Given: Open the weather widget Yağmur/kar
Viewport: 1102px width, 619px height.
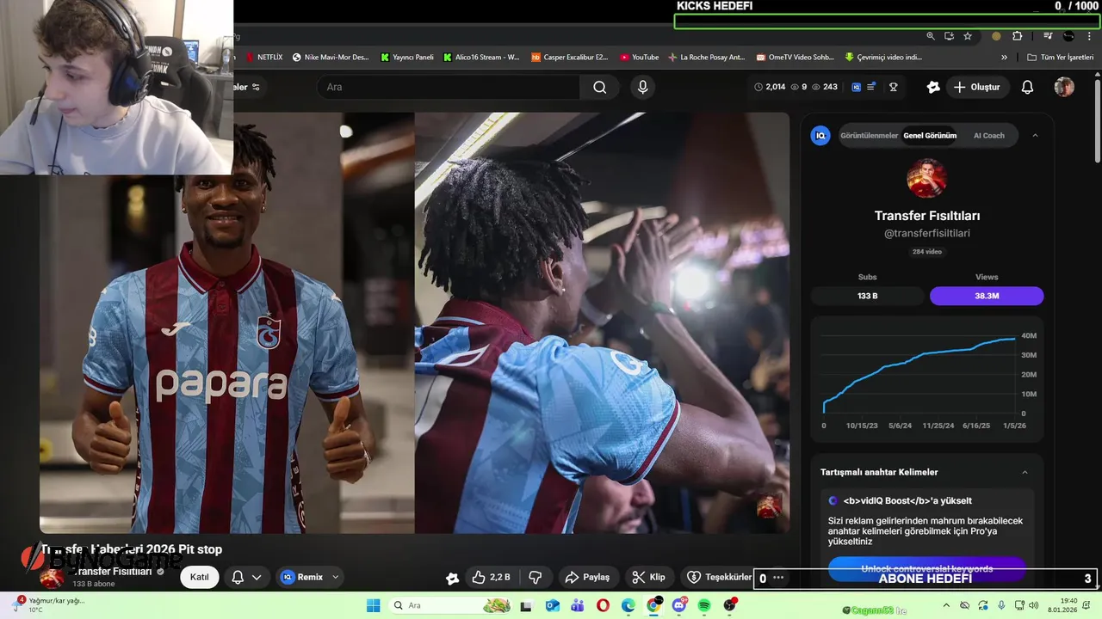Looking at the screenshot, I should (47, 604).
